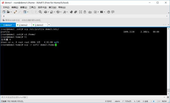
Task: Click the color scheme icon
Action: (52, 12)
